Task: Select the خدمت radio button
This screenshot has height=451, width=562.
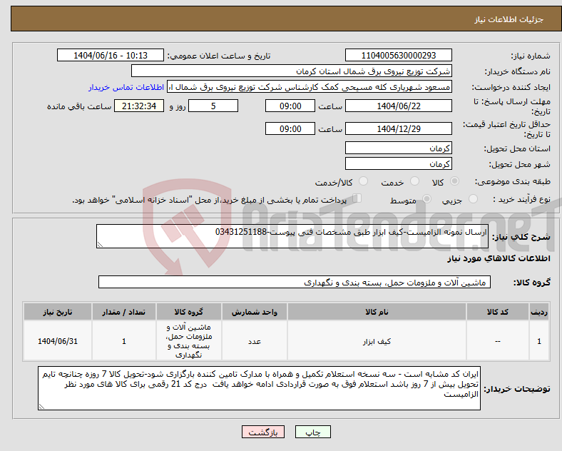Action: pos(414,181)
